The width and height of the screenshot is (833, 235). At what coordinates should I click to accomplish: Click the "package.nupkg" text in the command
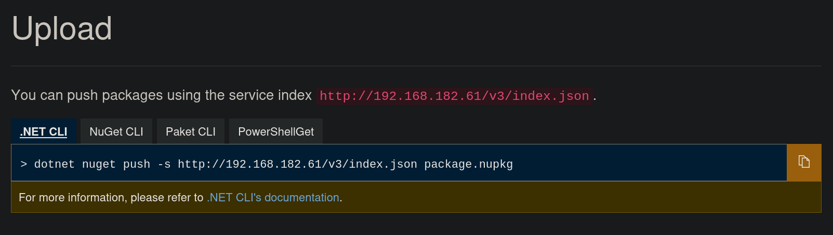[x=468, y=165]
